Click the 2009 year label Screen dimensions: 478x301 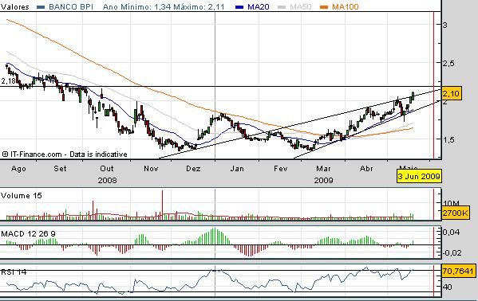coord(323,180)
